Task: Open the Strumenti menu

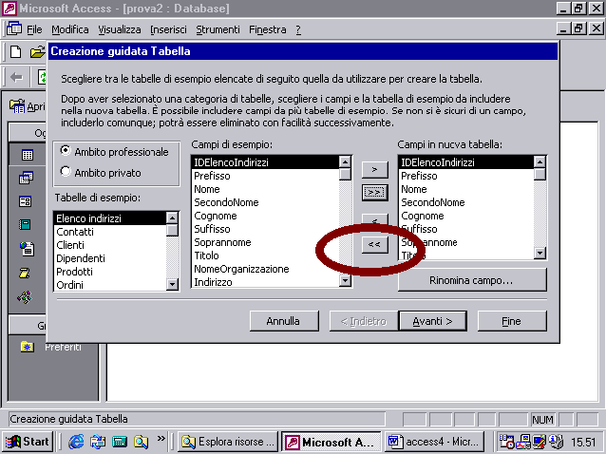Action: 218,29
